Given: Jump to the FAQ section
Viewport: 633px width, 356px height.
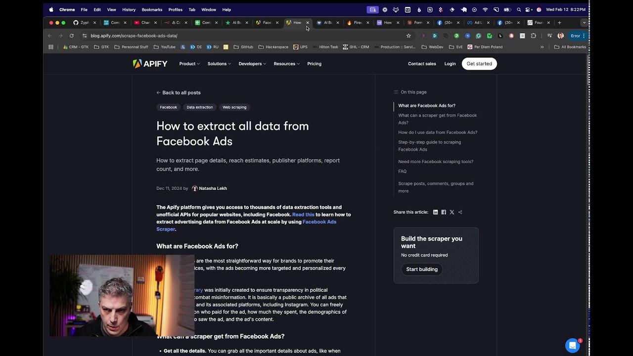Looking at the screenshot, I should (x=403, y=172).
